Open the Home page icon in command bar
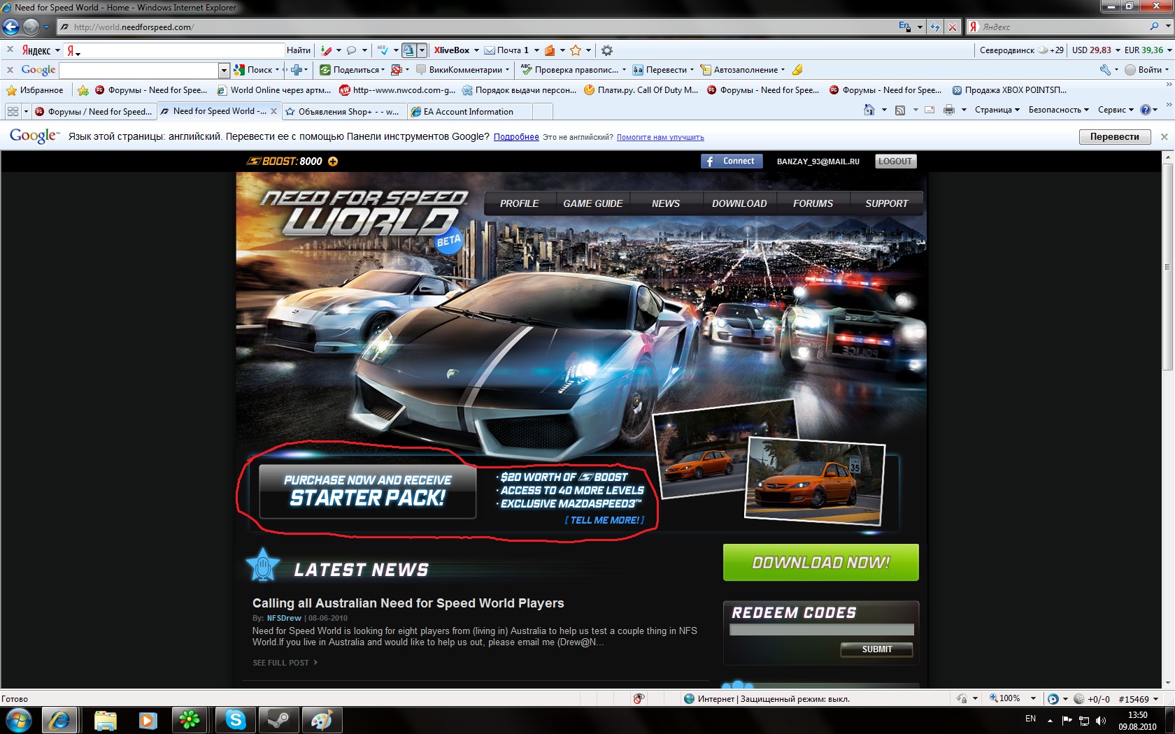 [x=869, y=110]
